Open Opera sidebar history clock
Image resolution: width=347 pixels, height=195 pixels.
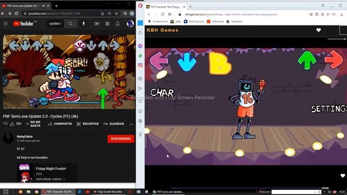click(x=140, y=111)
